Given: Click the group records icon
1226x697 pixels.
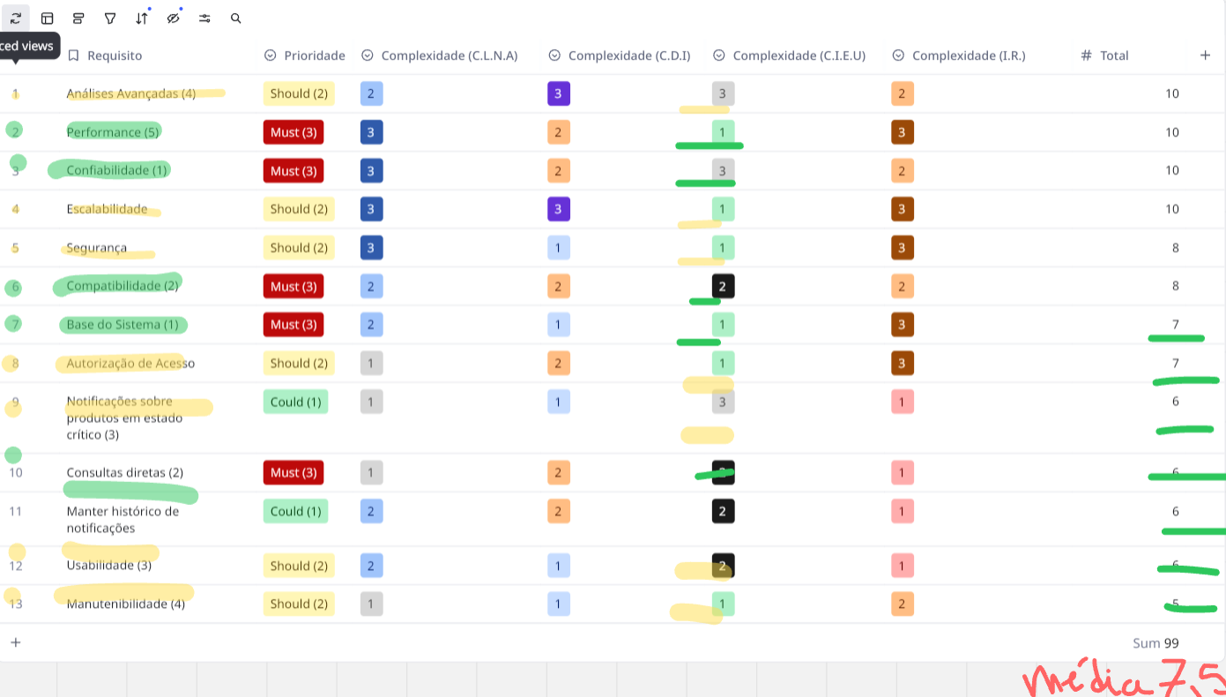Looking at the screenshot, I should pos(78,18).
